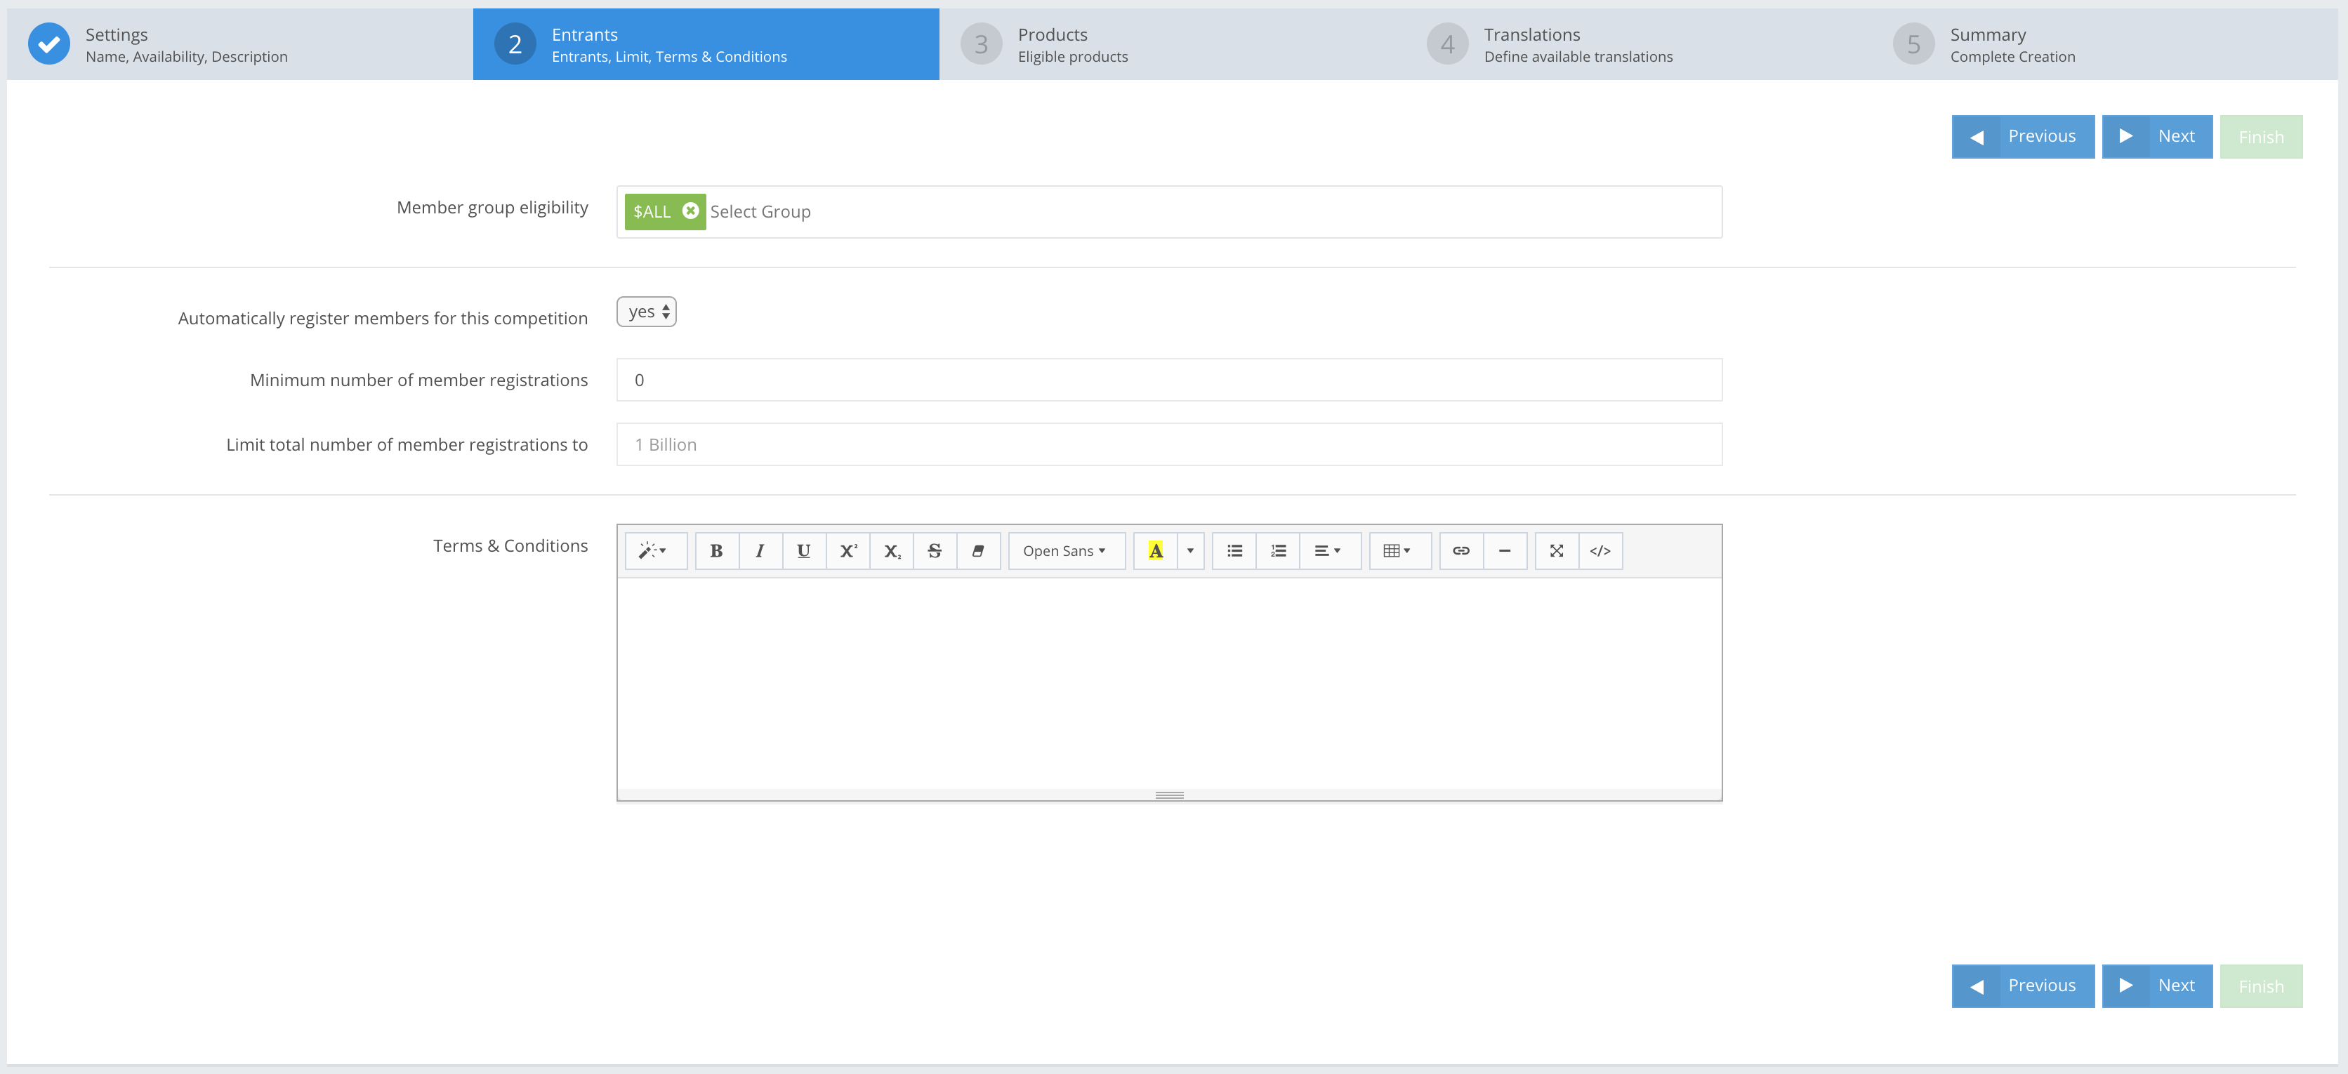Click the eraser remove-formatting icon
This screenshot has height=1074, width=2348.
click(978, 551)
